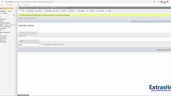The width and height of the screenshot is (171, 96).
Task: Switch to the Cấu trúc tab
Action: click(30, 11)
